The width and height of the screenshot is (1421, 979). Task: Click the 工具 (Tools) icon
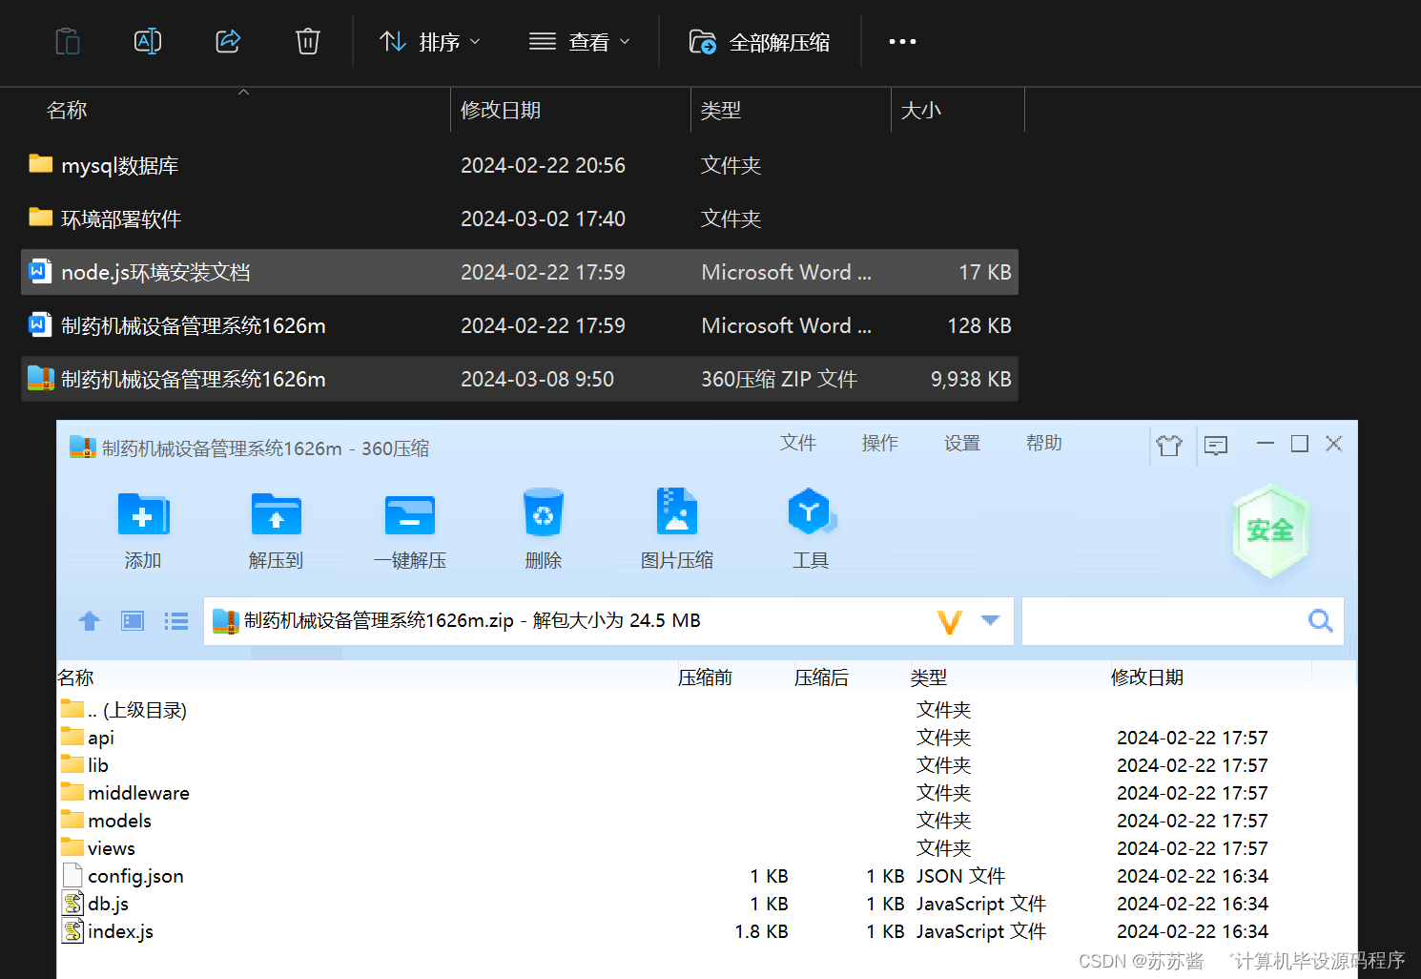click(811, 528)
